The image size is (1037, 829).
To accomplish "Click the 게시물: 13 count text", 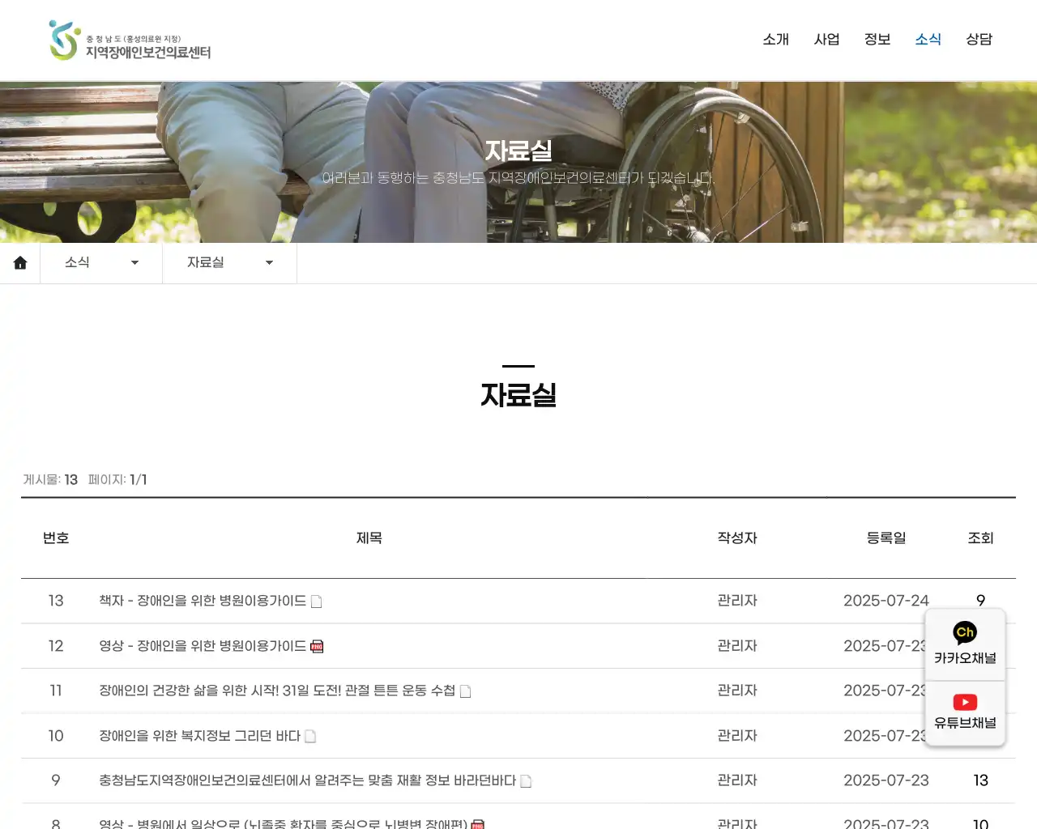I will coord(50,480).
